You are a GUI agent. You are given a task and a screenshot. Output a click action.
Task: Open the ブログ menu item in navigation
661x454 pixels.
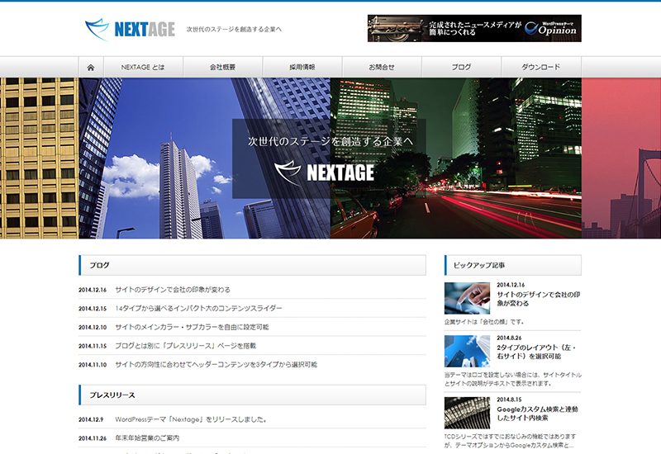click(461, 68)
